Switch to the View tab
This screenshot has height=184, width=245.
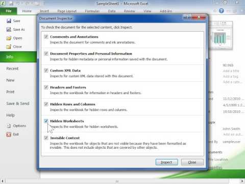[147, 11]
